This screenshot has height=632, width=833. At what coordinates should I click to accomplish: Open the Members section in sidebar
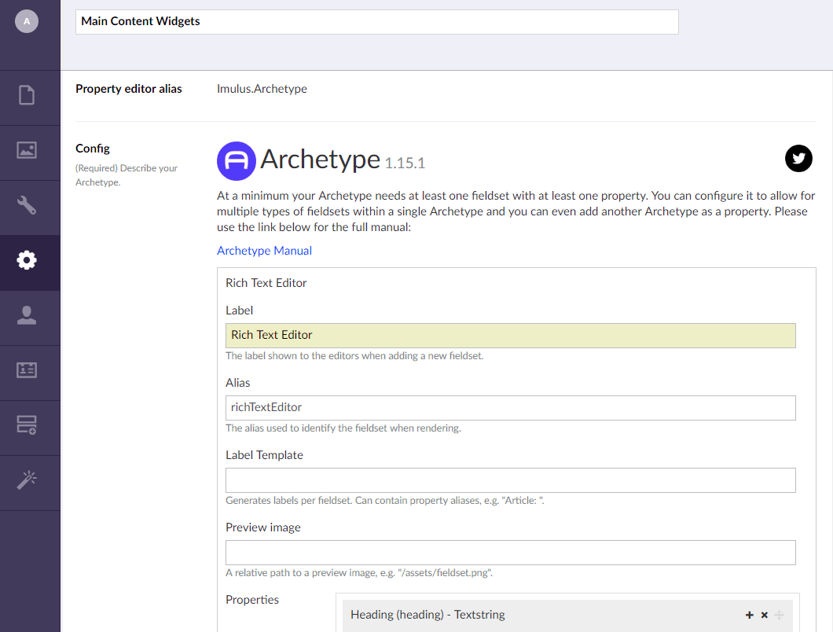(x=27, y=370)
